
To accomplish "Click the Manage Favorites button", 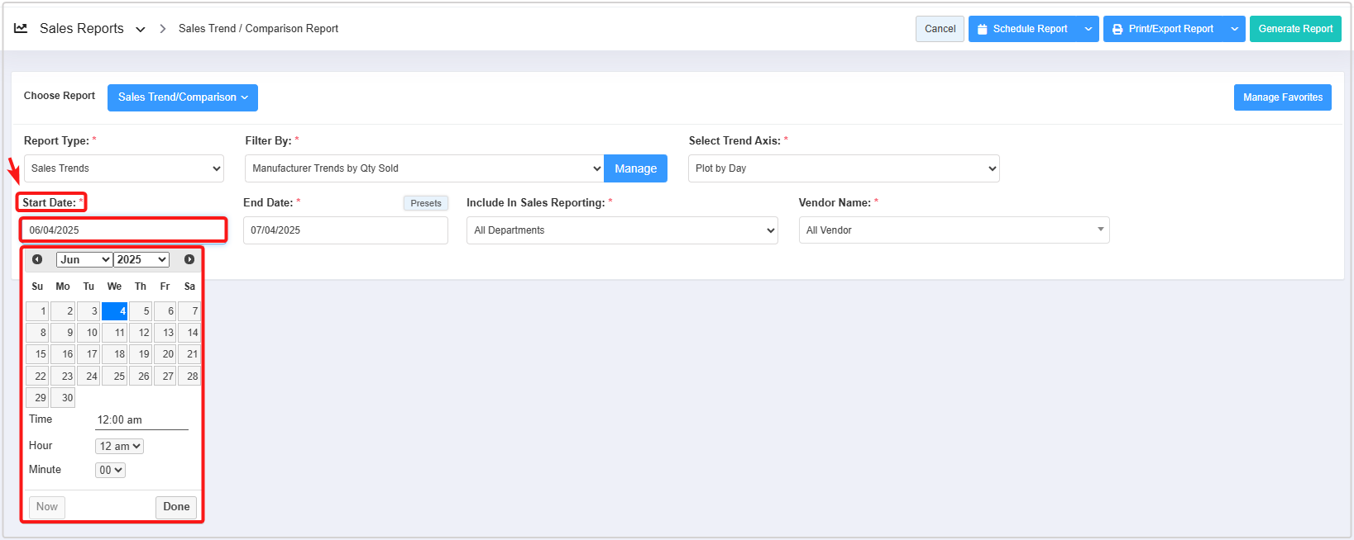I will (1282, 97).
